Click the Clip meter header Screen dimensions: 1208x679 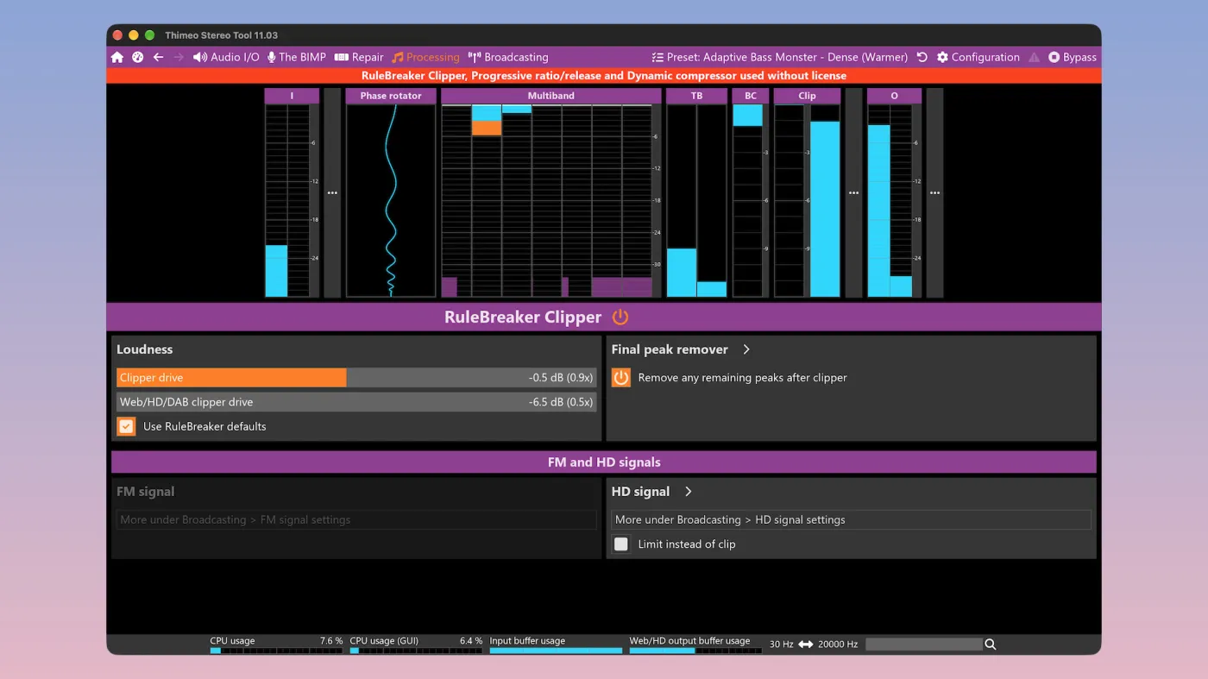pos(807,96)
